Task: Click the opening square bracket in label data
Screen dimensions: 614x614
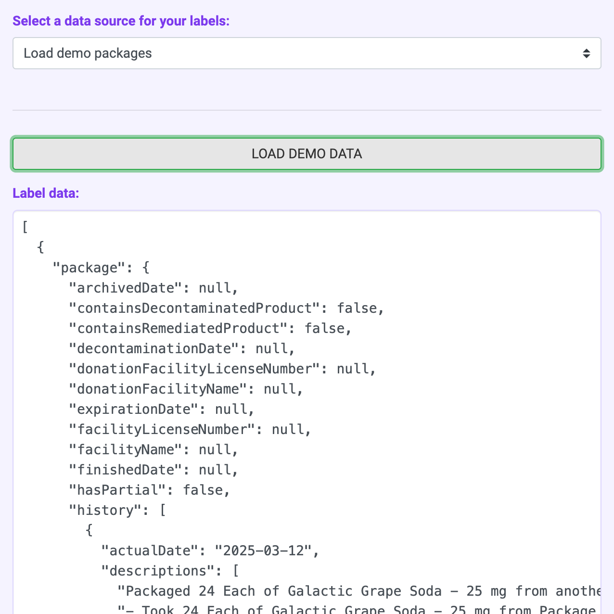Action: pyautogui.click(x=25, y=227)
